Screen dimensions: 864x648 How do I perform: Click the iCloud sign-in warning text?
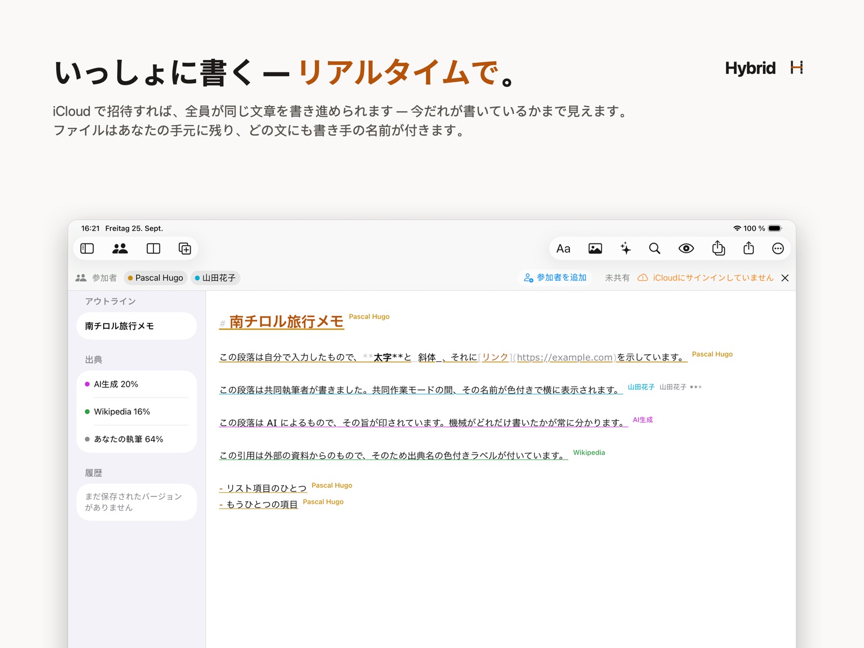pos(713,278)
